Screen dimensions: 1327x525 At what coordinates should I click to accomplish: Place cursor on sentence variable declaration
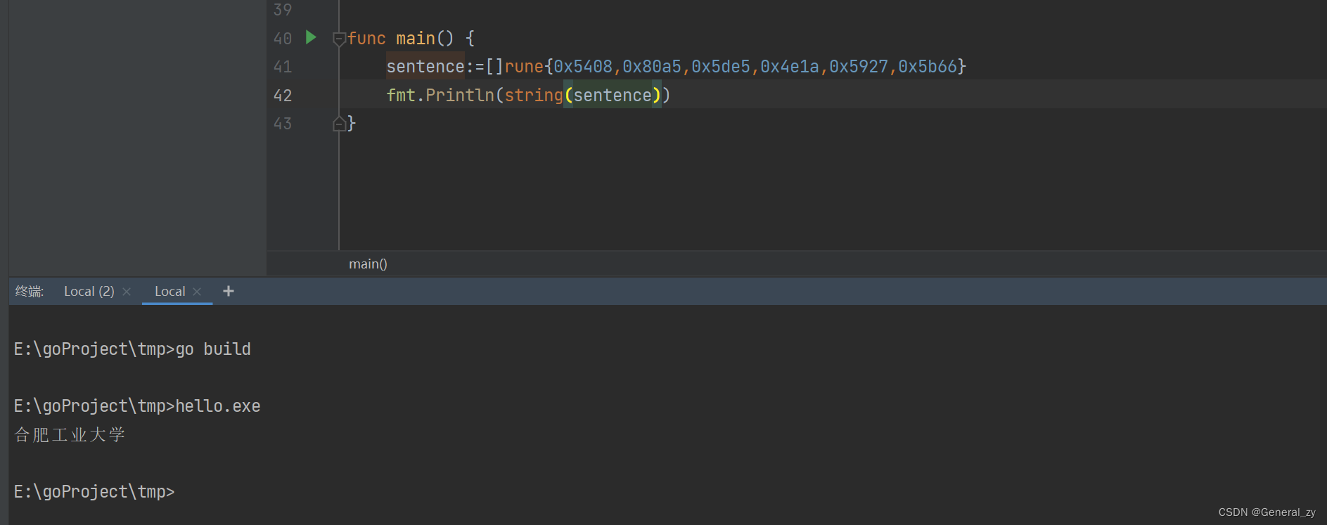(x=425, y=67)
